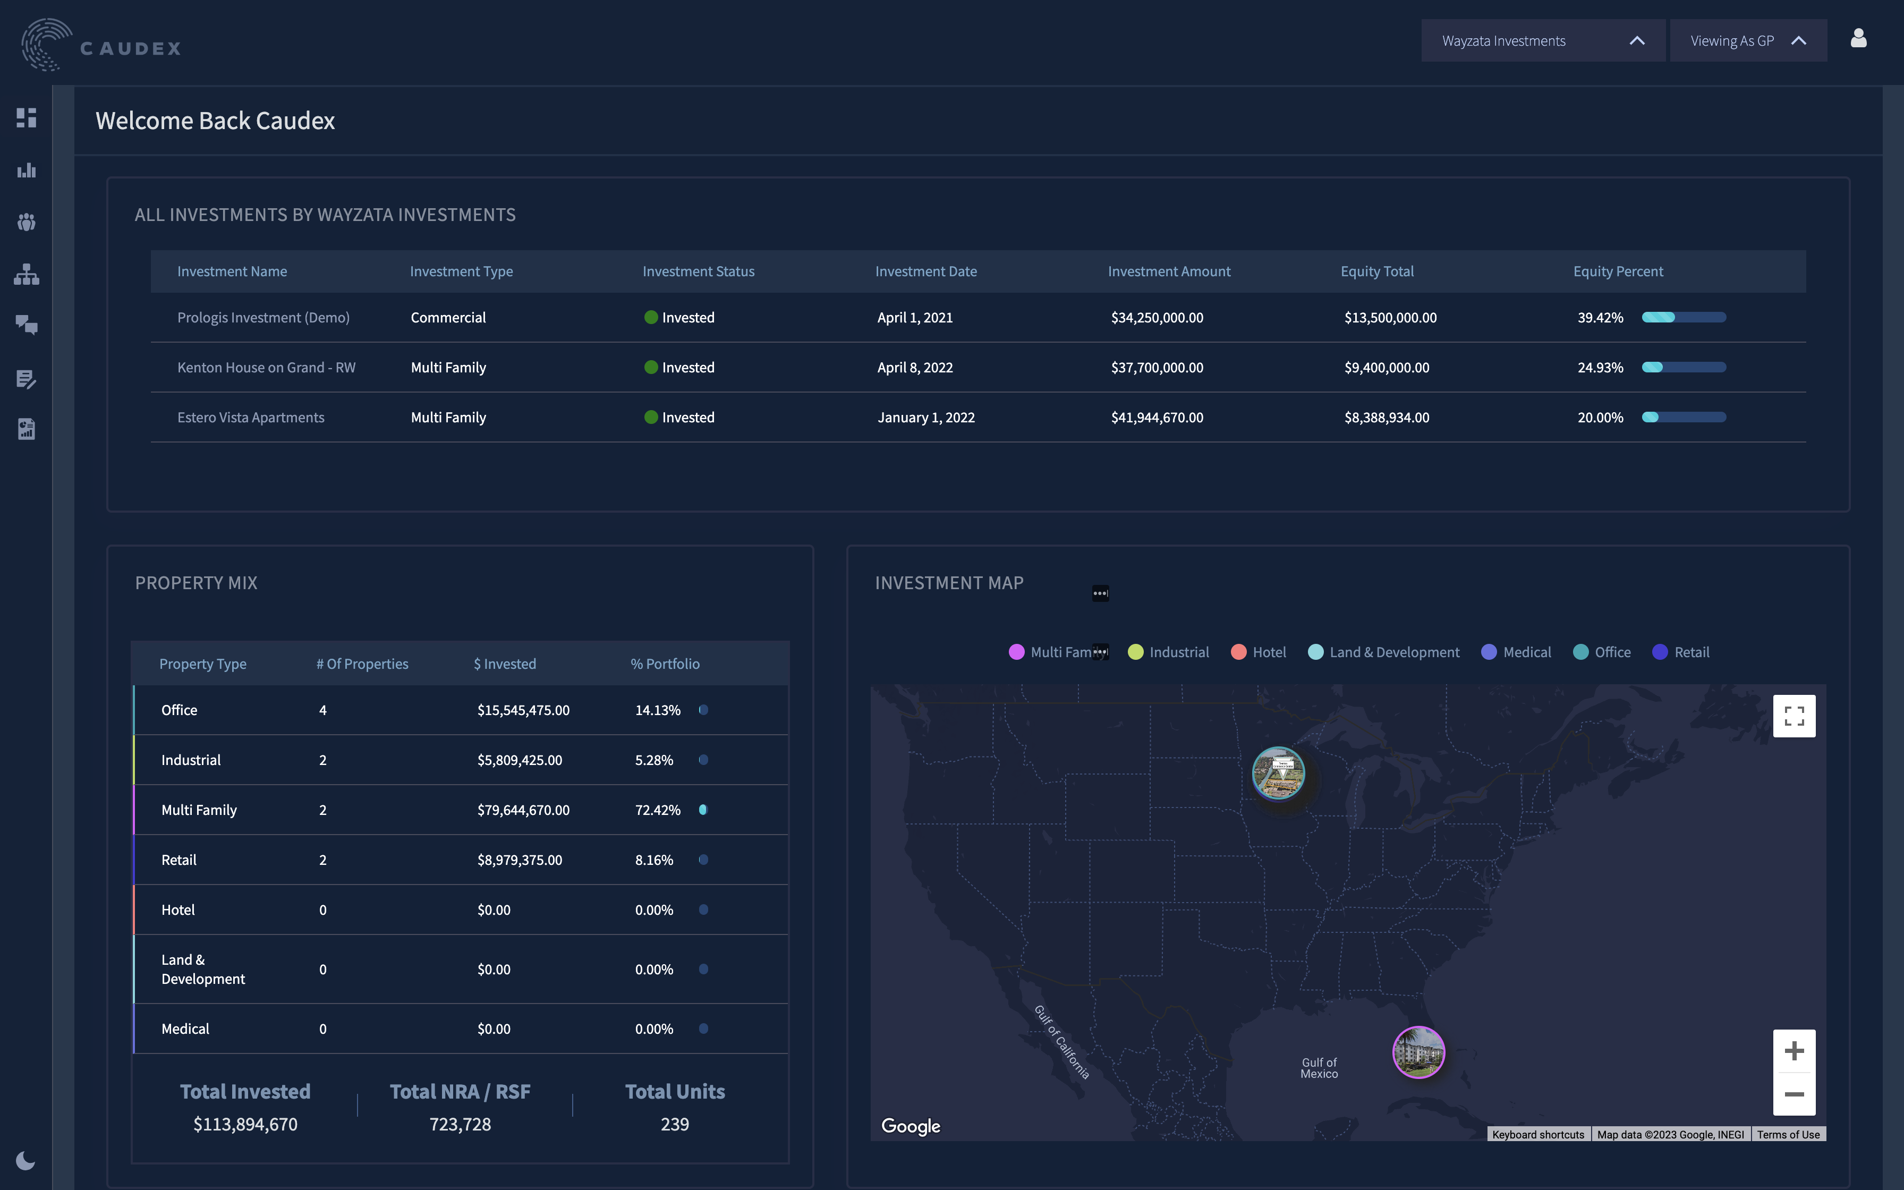Viewport: 1904px width, 1190px height.
Task: Open the people group sidebar icon
Action: (x=27, y=223)
